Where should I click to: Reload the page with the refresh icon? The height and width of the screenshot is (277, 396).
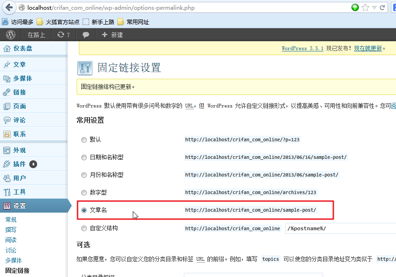[383, 7]
